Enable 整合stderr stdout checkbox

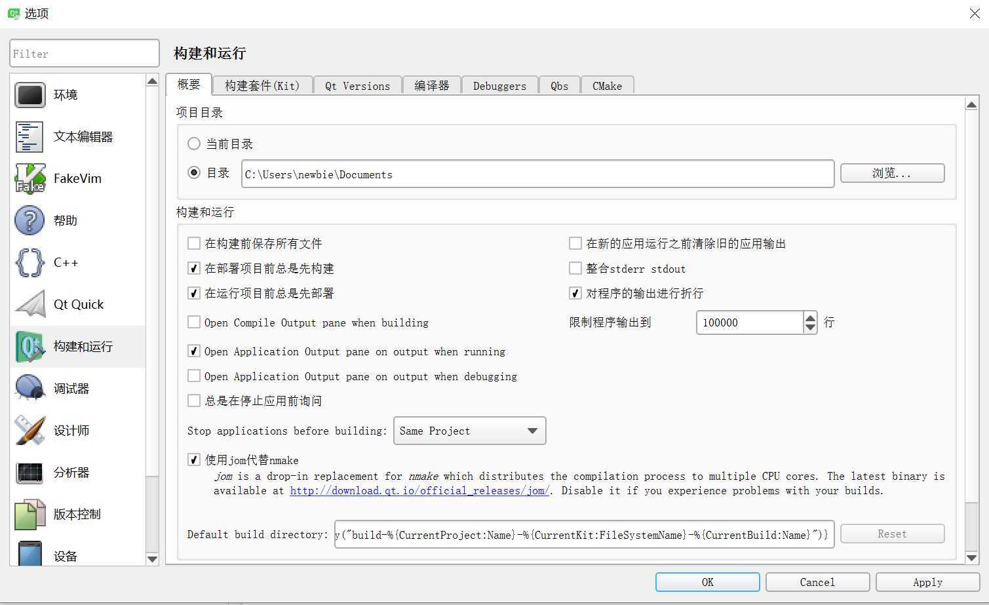575,268
